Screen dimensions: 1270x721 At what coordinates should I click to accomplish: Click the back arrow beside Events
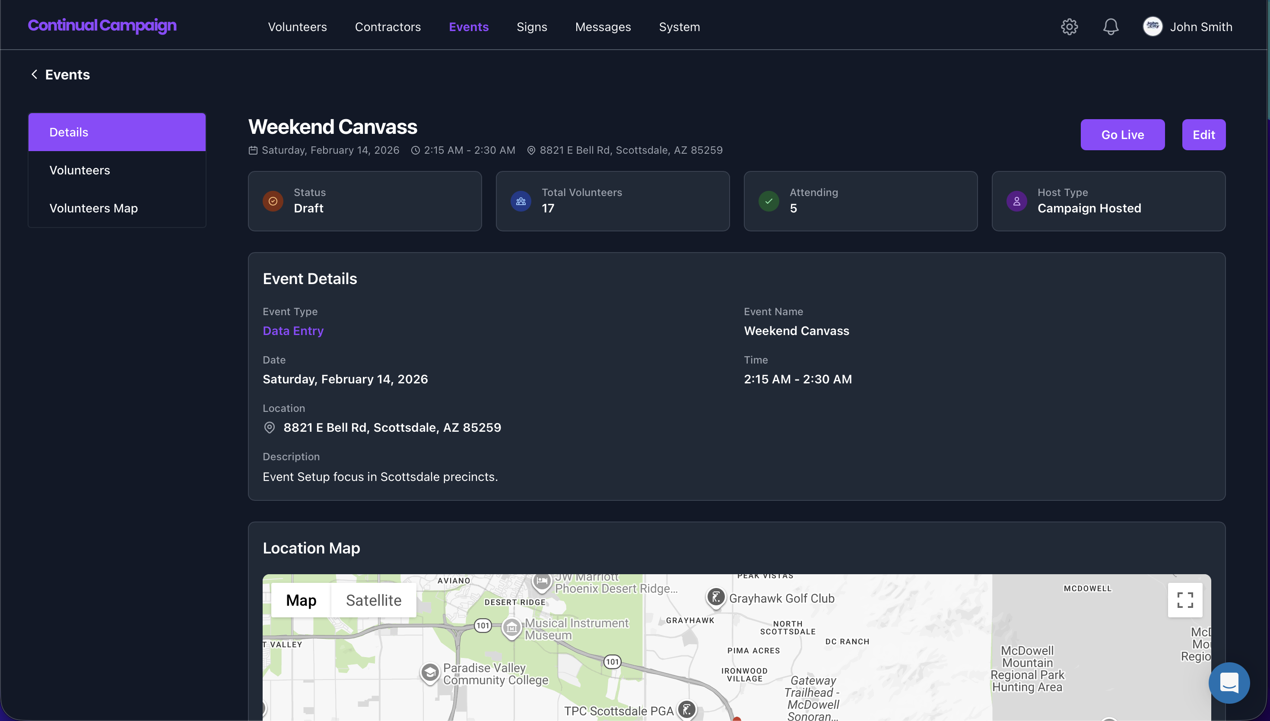(34, 74)
